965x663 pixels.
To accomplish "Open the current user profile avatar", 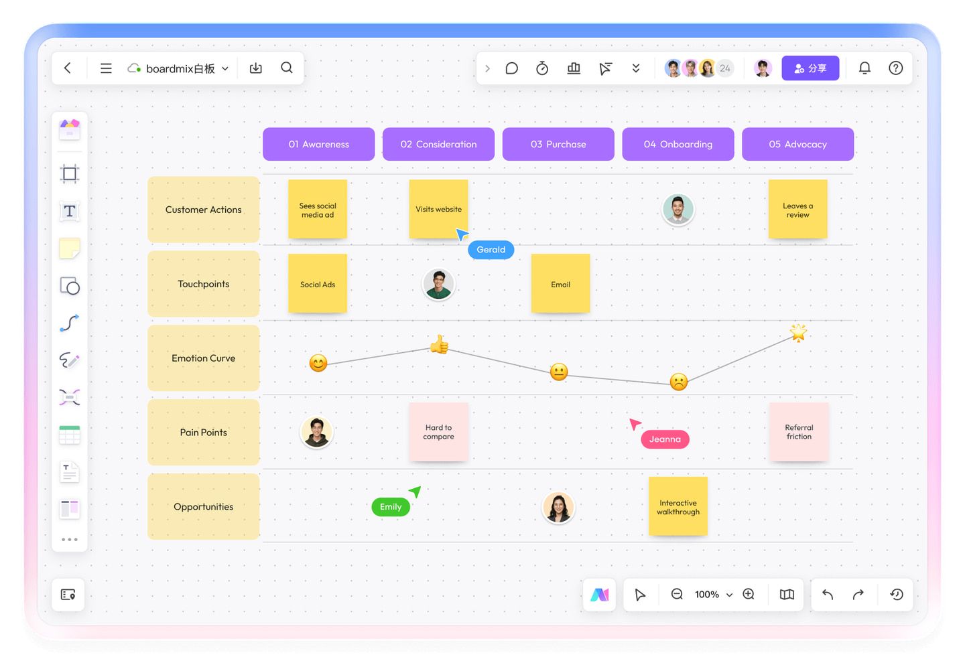I will [763, 68].
